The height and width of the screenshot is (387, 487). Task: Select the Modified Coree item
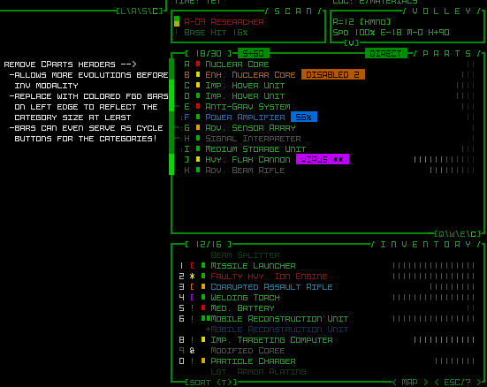(x=247, y=351)
